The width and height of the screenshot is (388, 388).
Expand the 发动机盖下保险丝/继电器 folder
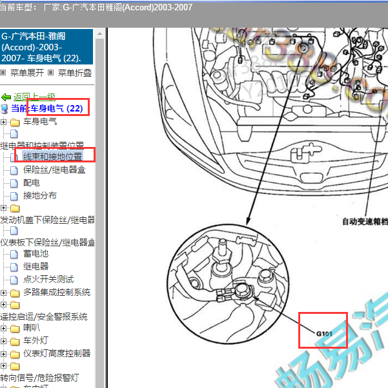point(3,208)
